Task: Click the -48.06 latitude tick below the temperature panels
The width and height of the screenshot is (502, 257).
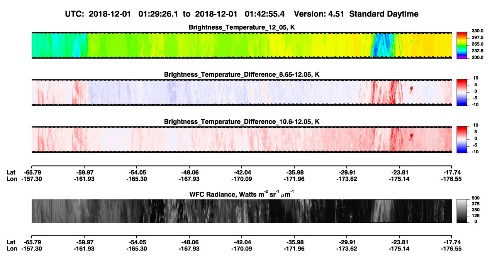Action: pos(189,172)
